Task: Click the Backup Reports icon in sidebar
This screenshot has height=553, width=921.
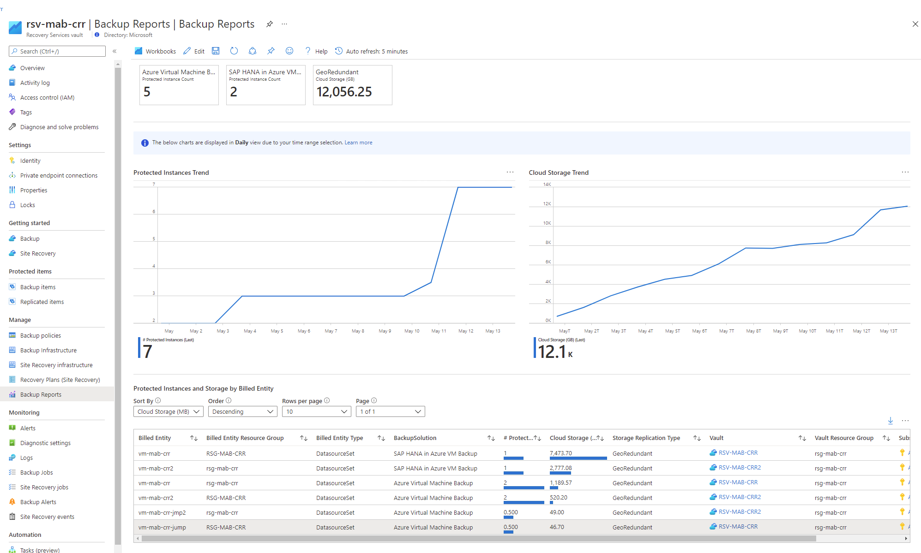Action: coord(12,394)
